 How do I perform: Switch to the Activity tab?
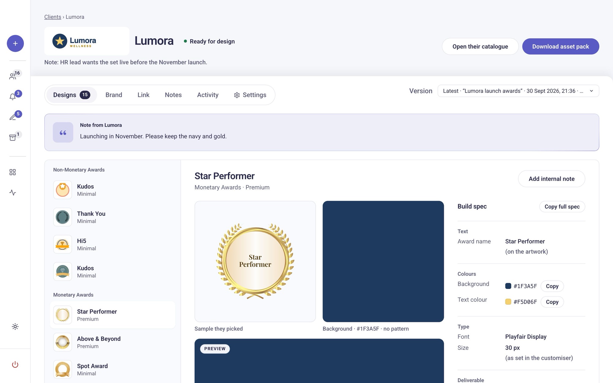pyautogui.click(x=208, y=95)
